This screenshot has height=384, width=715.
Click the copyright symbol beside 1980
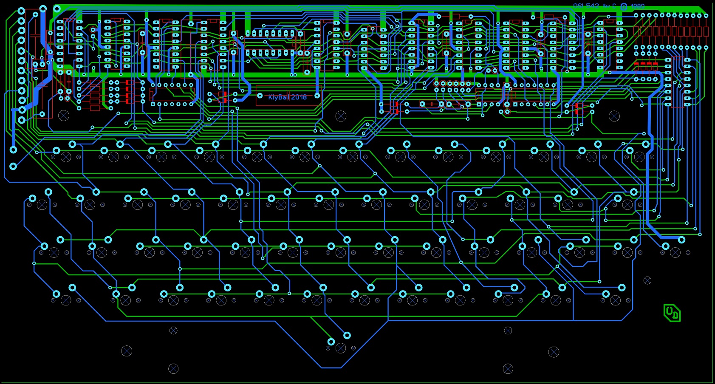624,6
